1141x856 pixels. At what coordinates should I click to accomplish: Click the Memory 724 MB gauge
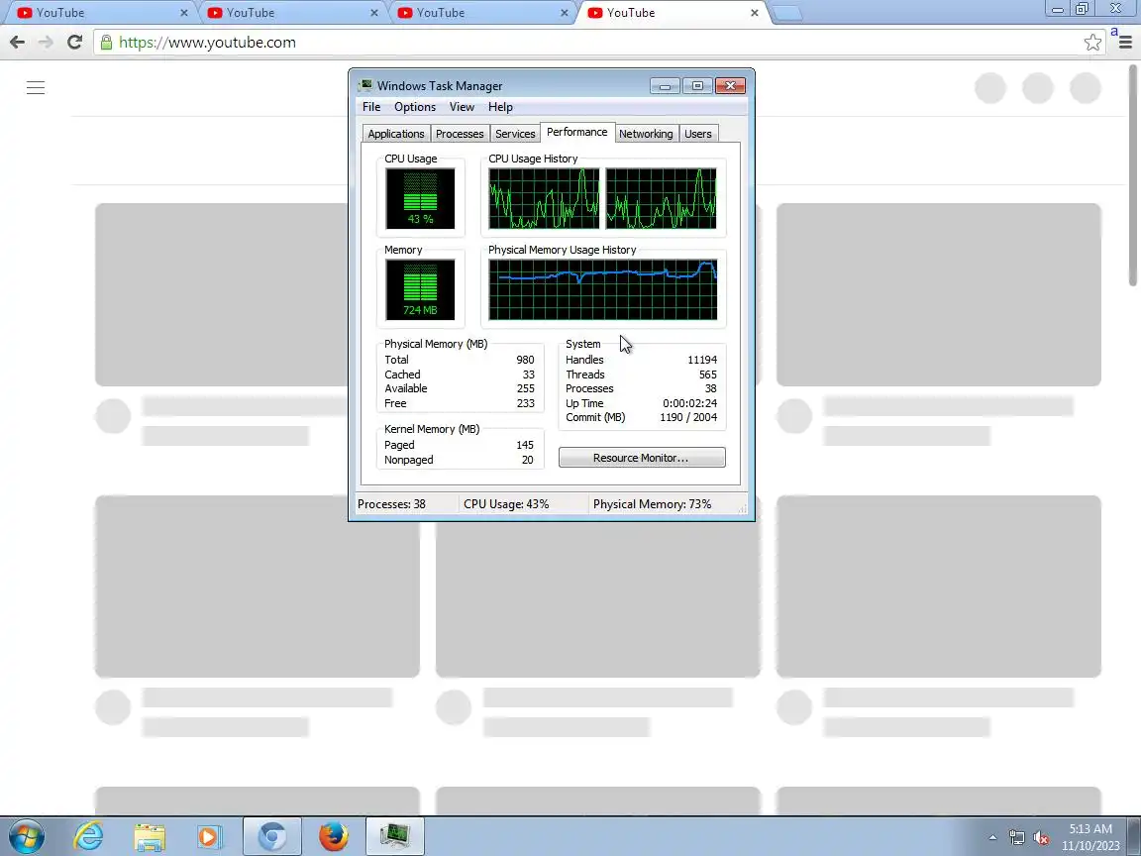pyautogui.click(x=420, y=289)
